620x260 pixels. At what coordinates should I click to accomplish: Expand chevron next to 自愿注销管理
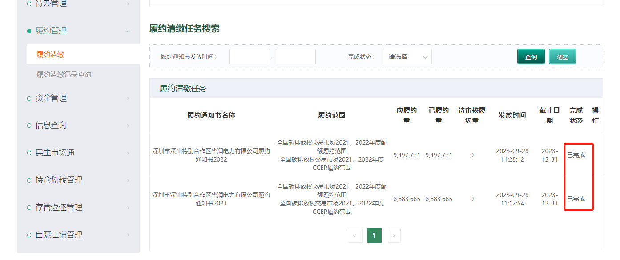pos(128,235)
